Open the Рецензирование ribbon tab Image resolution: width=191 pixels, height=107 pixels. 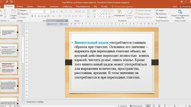(x=83, y=7)
